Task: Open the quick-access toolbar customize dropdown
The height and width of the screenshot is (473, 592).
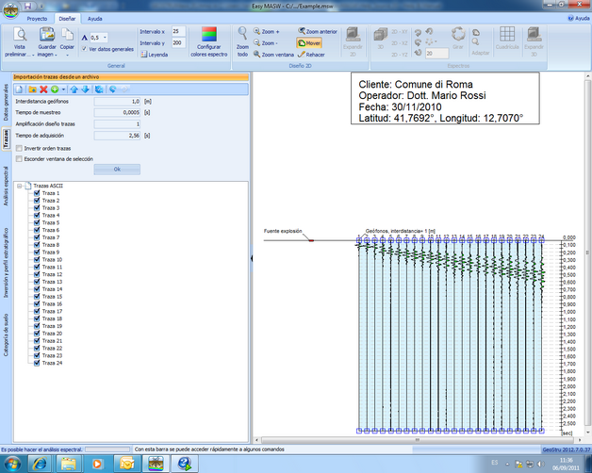Action: (x=41, y=6)
